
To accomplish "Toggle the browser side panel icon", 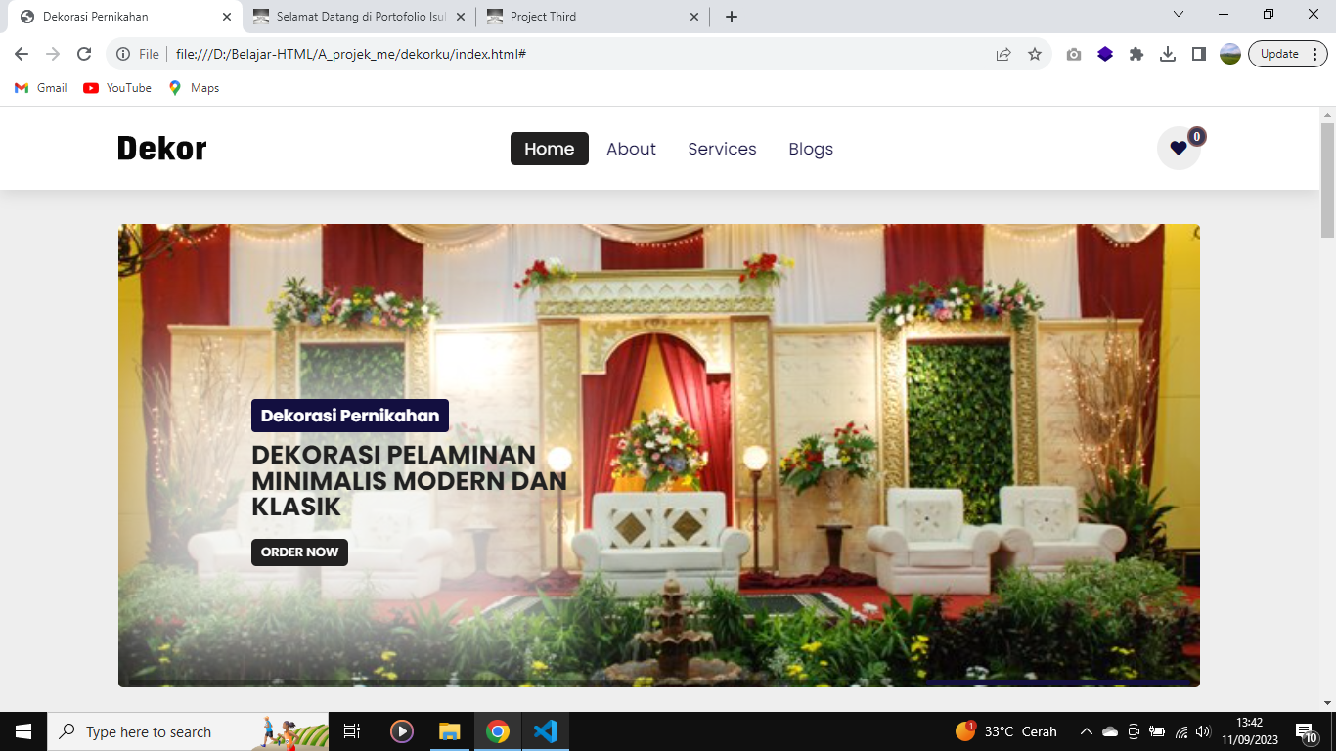I will (x=1199, y=54).
